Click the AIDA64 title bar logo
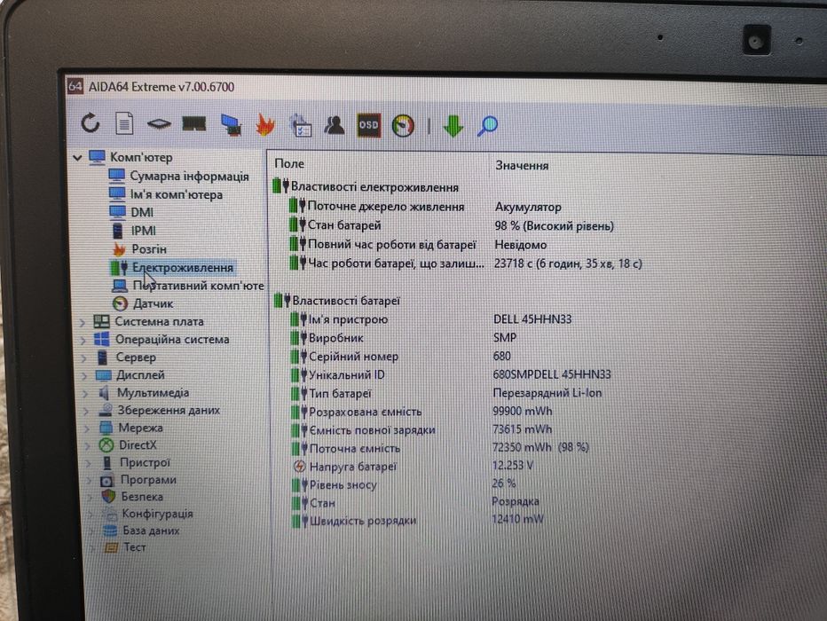This screenshot has width=827, height=621. (x=75, y=86)
